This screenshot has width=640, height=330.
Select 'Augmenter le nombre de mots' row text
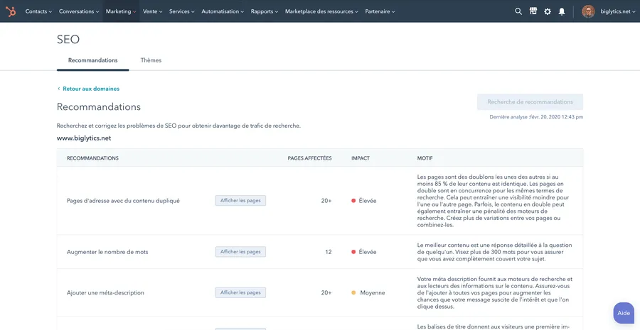[107, 252]
